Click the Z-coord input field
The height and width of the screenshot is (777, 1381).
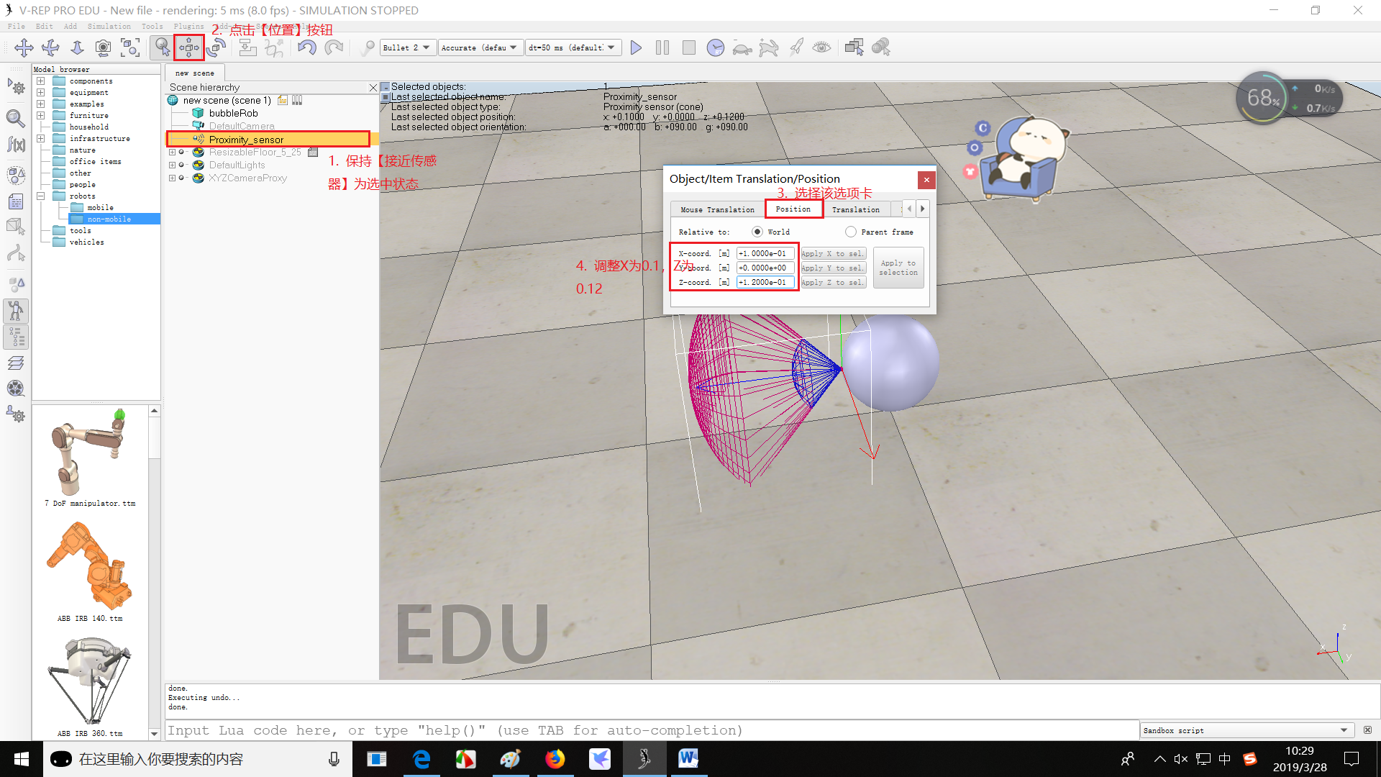coord(765,282)
